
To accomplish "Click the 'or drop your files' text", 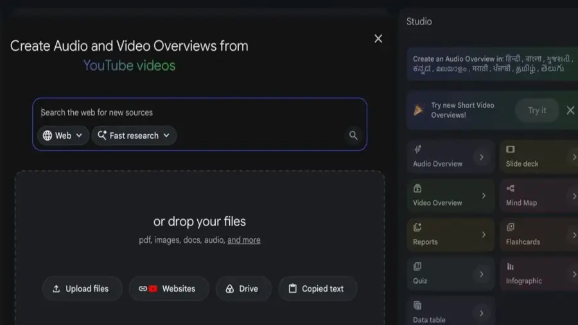I will pos(200,222).
